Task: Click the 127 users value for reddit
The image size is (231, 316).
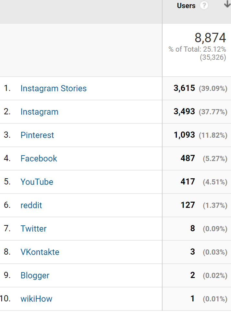Action: (x=188, y=205)
